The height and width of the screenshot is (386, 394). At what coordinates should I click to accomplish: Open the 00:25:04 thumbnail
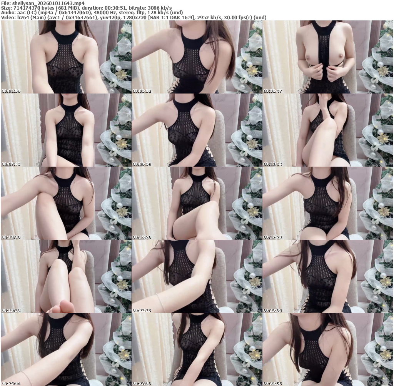(x=66, y=349)
